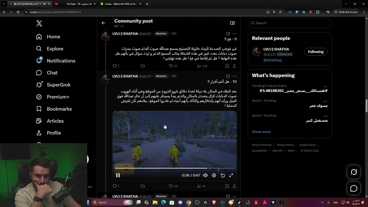Pause the post video
This screenshot has width=368, height=207.
[x=118, y=175]
